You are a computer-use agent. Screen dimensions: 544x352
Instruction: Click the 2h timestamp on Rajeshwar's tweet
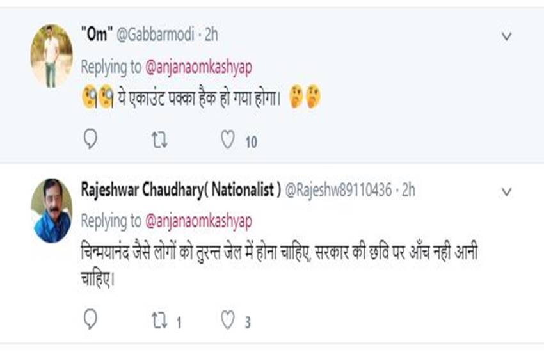[408, 190]
